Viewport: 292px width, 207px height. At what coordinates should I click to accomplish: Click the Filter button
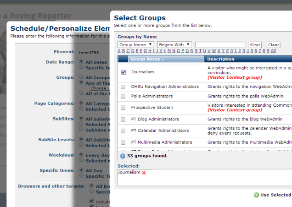(255, 45)
